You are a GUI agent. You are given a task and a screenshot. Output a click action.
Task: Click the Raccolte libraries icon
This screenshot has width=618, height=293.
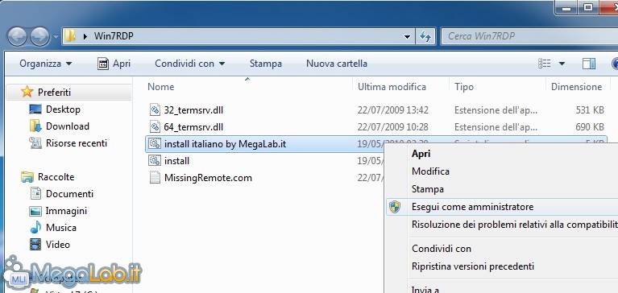tap(27, 177)
